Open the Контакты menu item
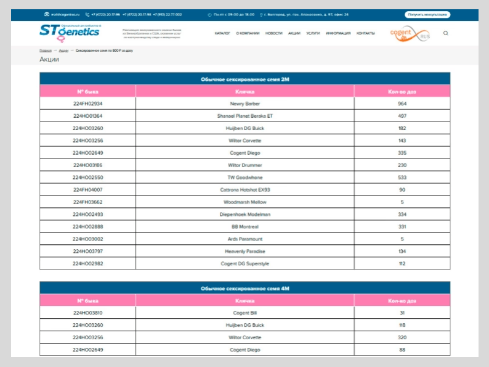The height and width of the screenshot is (367, 489). [x=365, y=33]
